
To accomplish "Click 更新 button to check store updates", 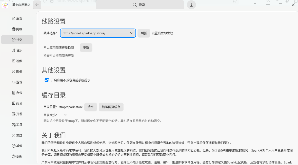I will 86,48.
